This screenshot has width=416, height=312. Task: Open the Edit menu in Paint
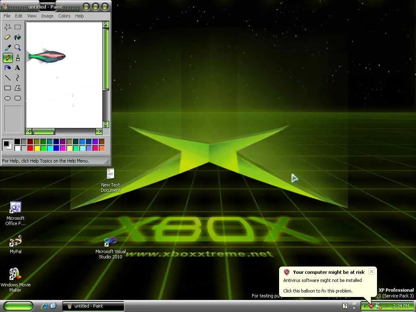[19, 16]
